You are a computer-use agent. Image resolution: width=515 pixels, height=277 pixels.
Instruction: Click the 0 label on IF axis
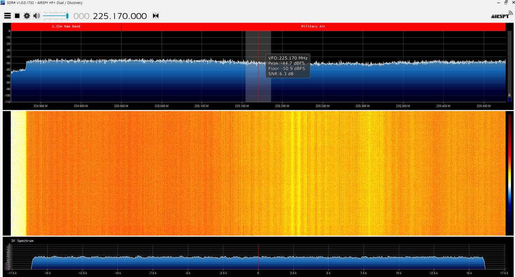tap(258, 273)
